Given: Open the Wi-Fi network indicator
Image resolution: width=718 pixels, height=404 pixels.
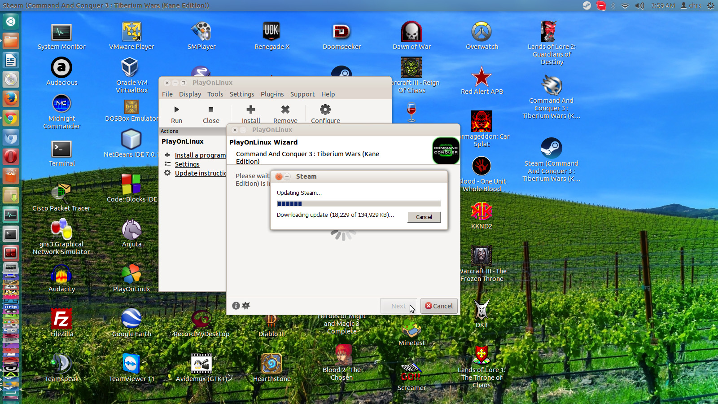Looking at the screenshot, I should coord(625,5).
